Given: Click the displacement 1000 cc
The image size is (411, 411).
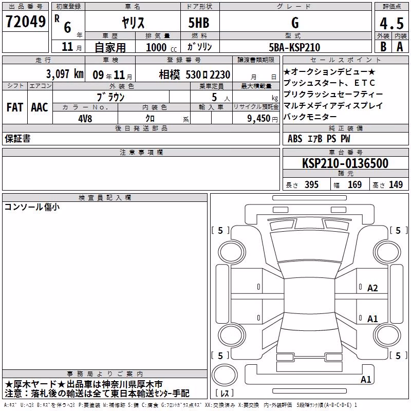Looking at the screenshot, I should tap(161, 47).
